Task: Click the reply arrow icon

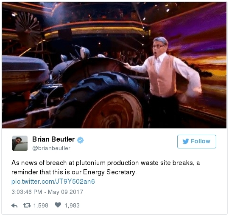Action: click(14, 205)
